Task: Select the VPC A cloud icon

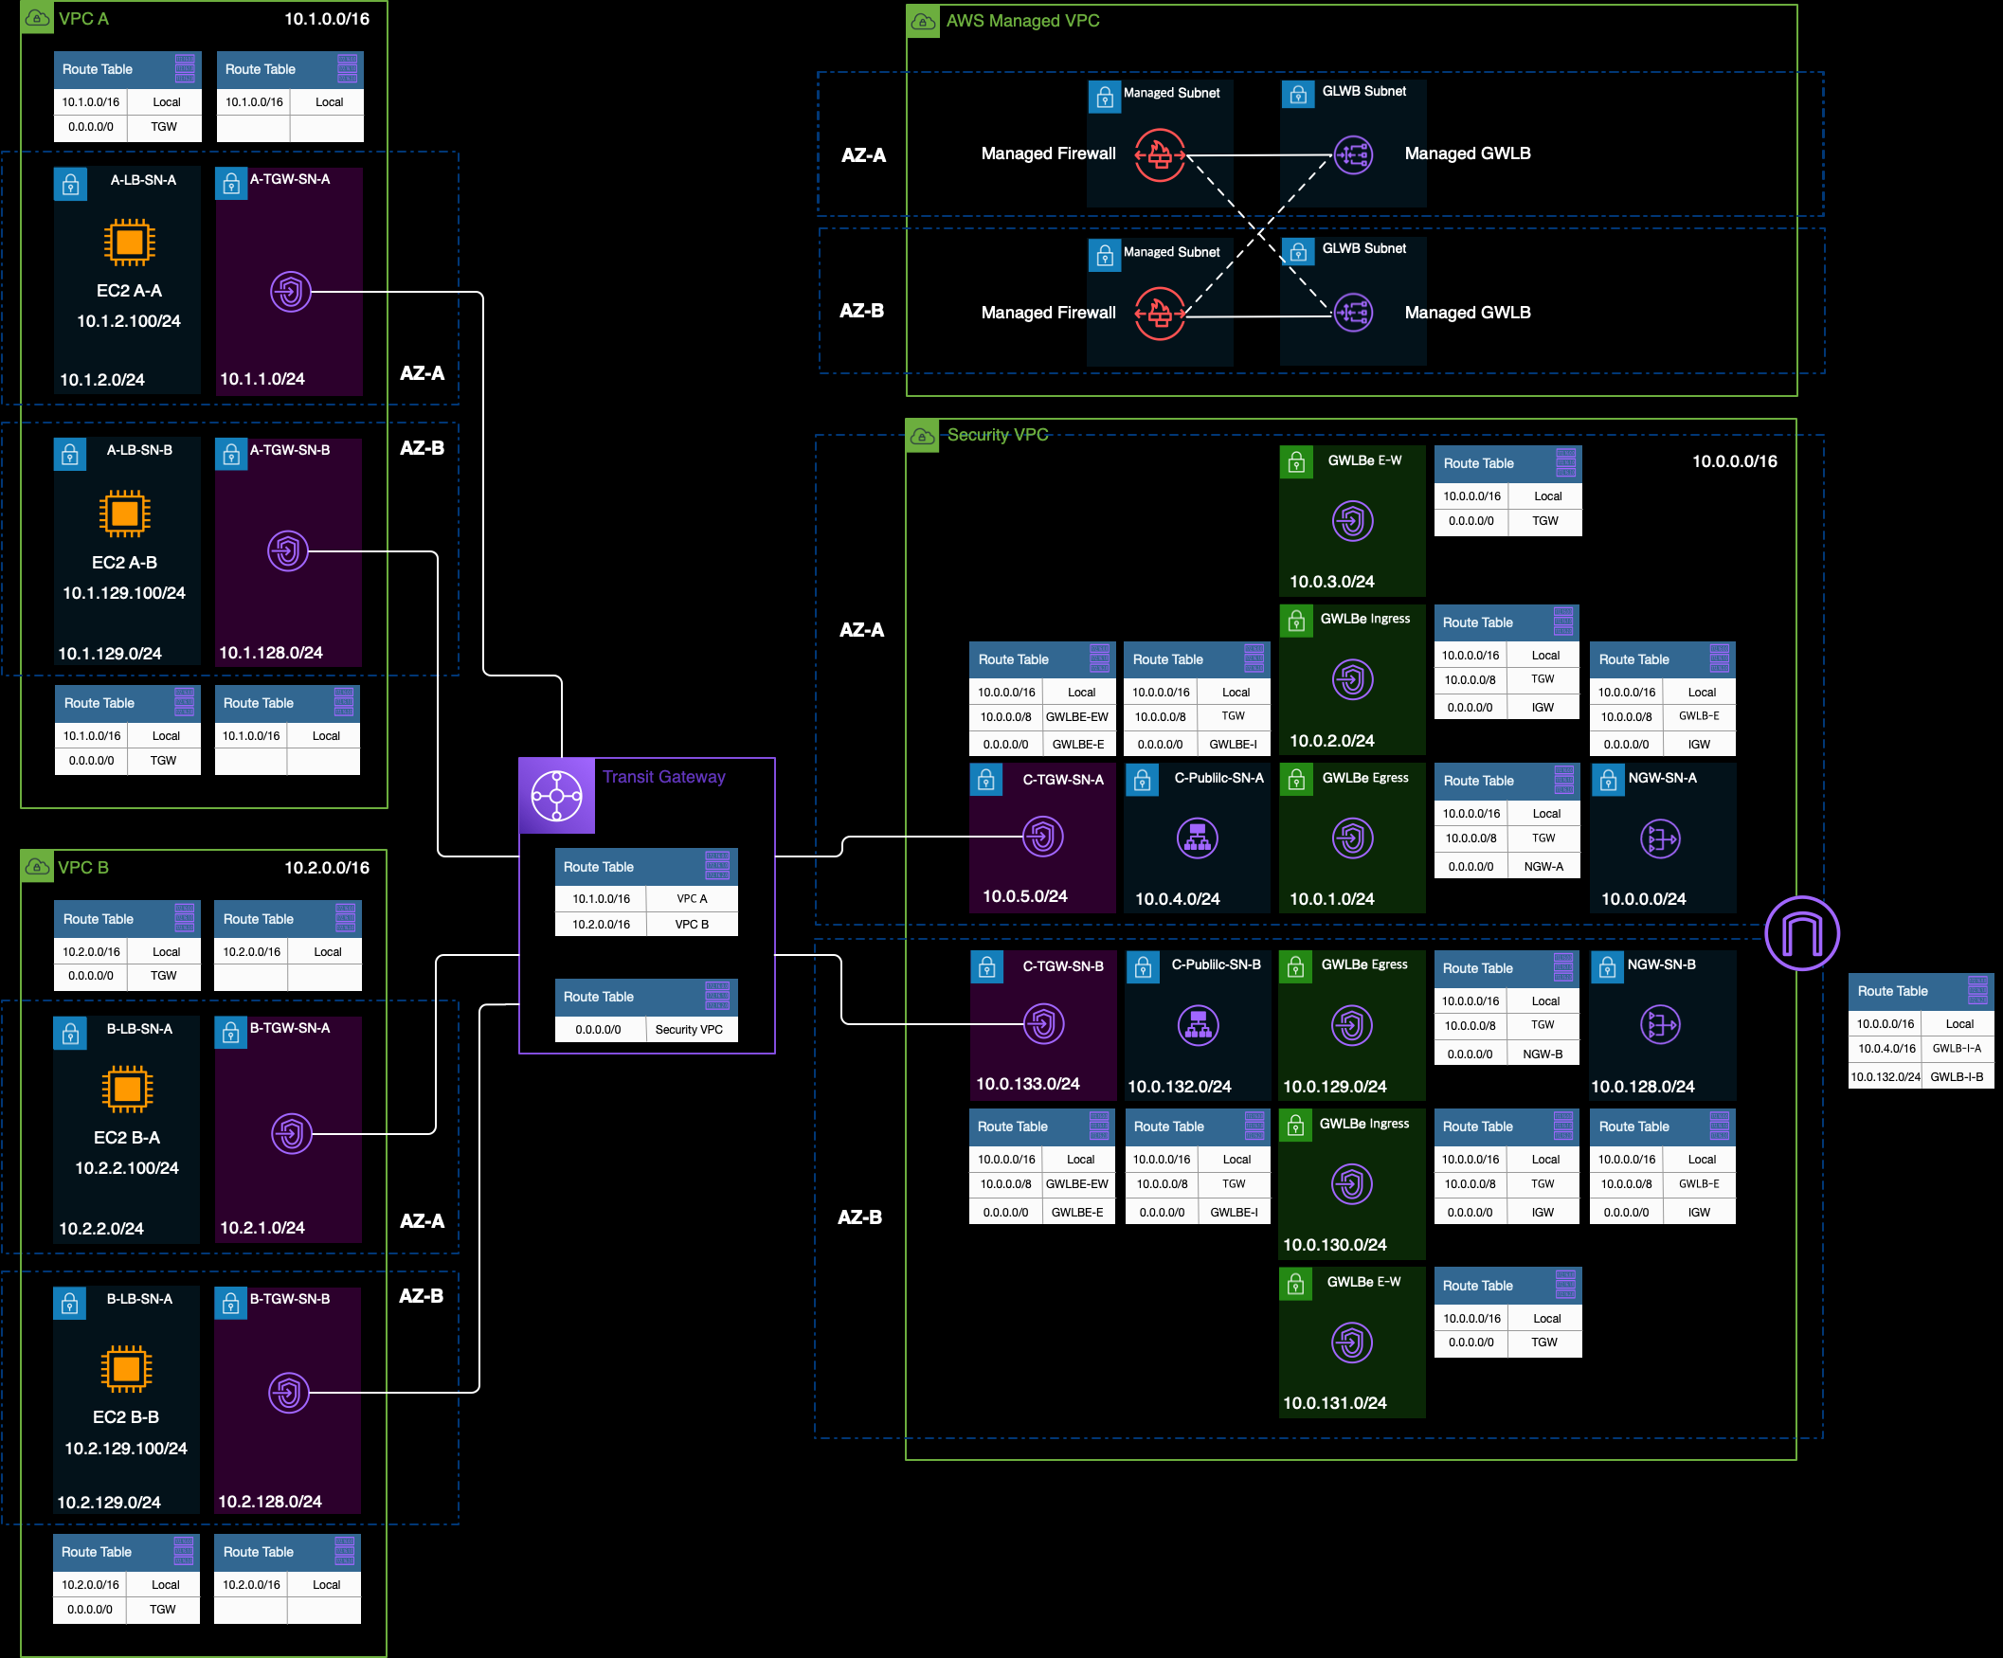Action: (37, 18)
